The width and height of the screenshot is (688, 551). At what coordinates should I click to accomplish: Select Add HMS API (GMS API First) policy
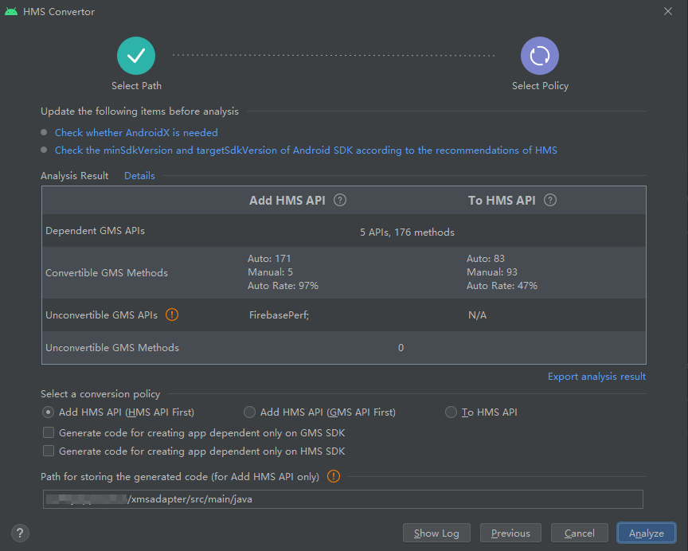click(x=249, y=412)
